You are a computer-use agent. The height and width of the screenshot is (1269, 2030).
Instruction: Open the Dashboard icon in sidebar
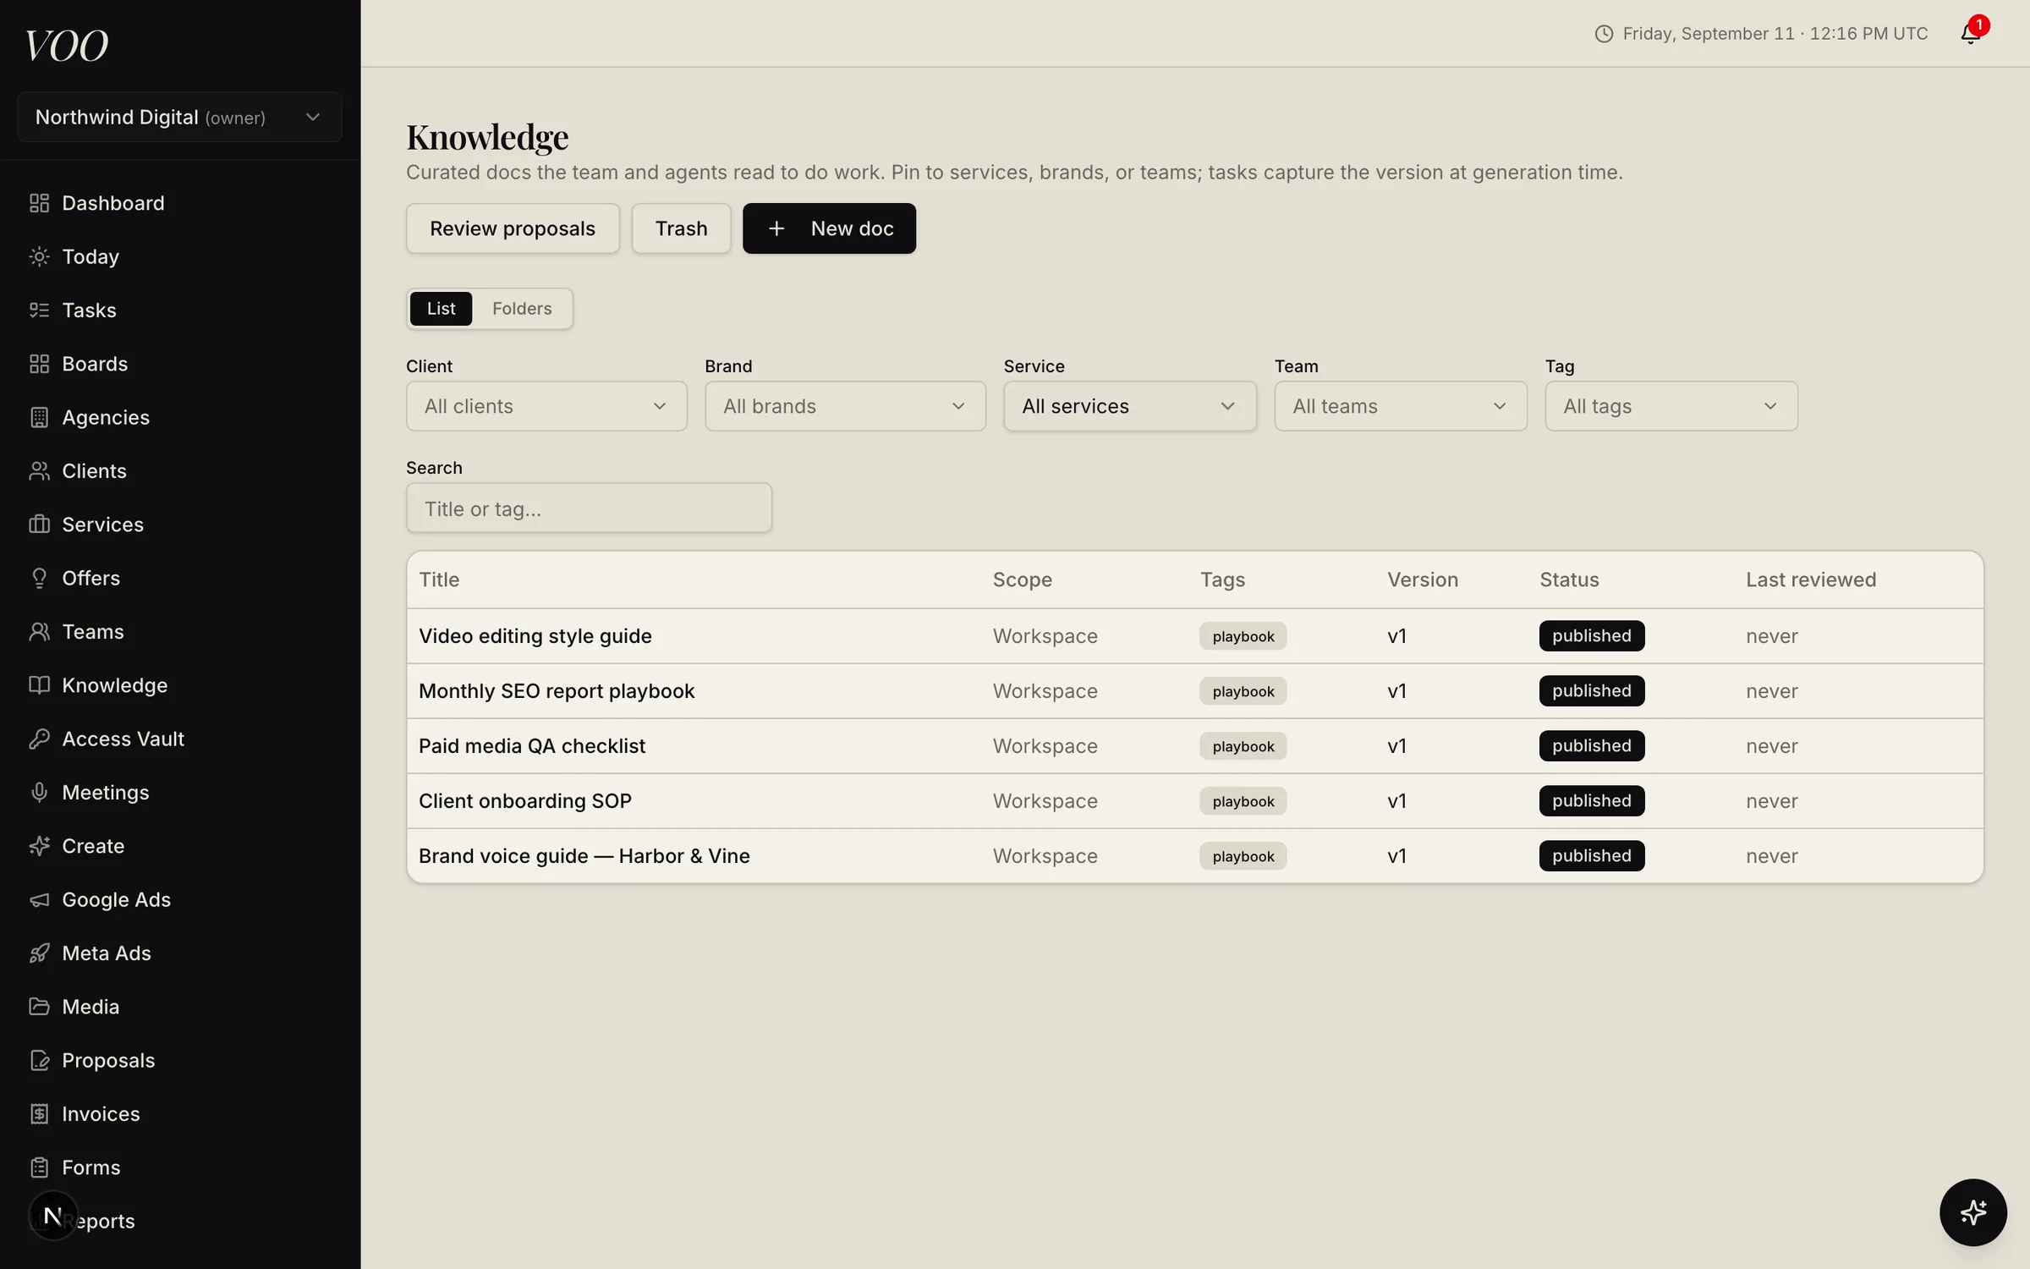39,203
